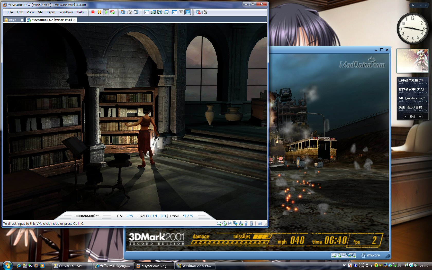Click floppy drive status icon in DynaBook window
This screenshot has width=432, height=270.
pos(230,223)
